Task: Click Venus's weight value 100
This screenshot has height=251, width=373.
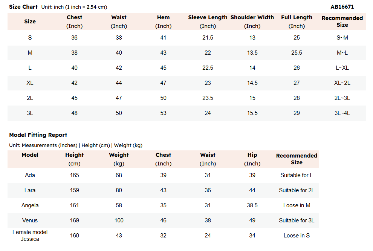Action: click(119, 220)
